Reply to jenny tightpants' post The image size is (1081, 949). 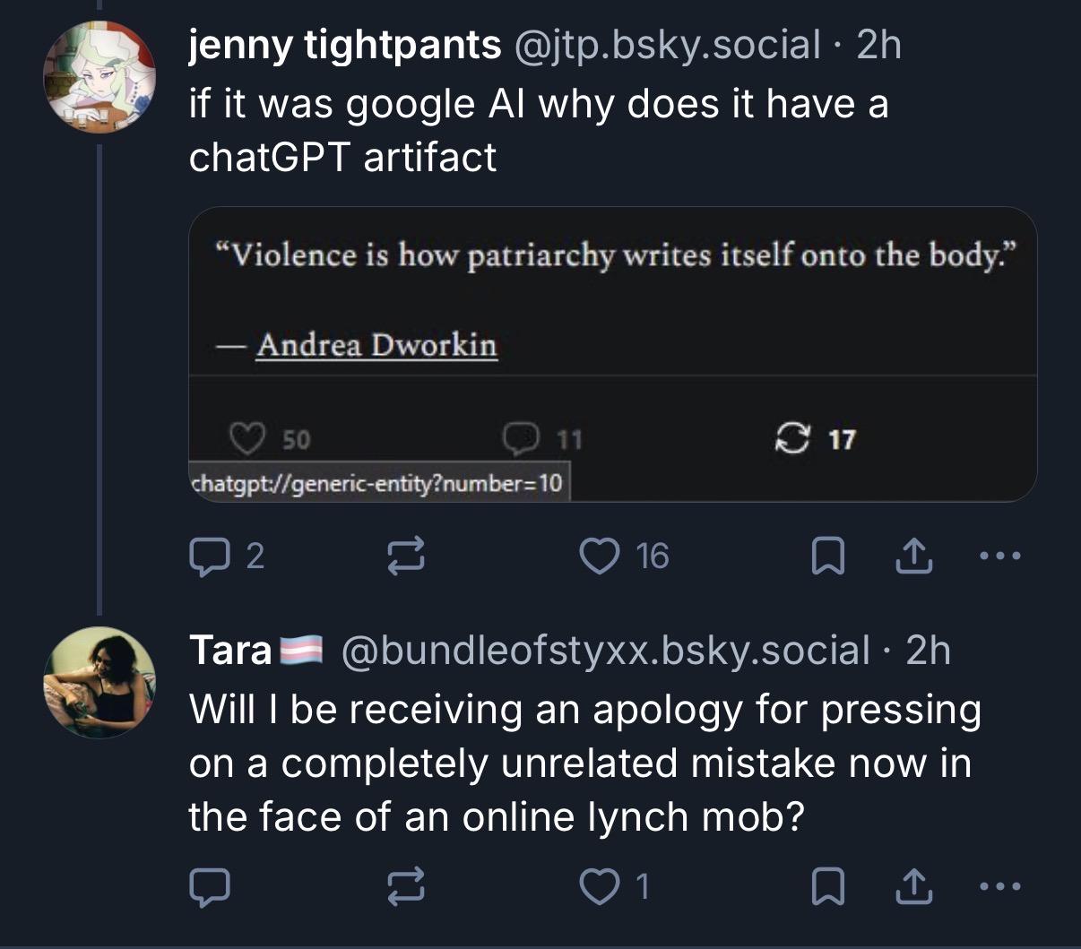(x=208, y=556)
